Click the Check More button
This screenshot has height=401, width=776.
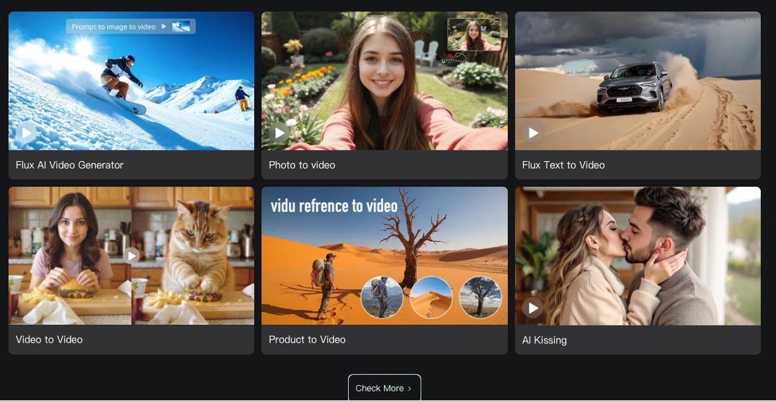(x=384, y=388)
